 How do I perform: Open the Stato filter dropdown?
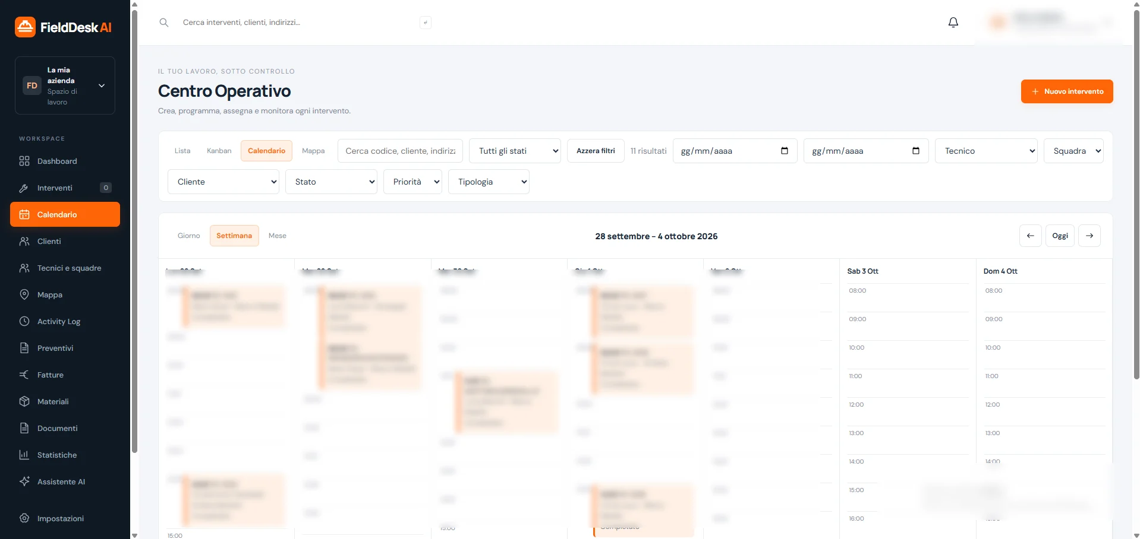click(x=331, y=182)
